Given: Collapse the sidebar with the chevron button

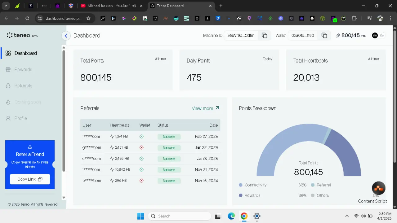Looking at the screenshot, I should [66, 36].
